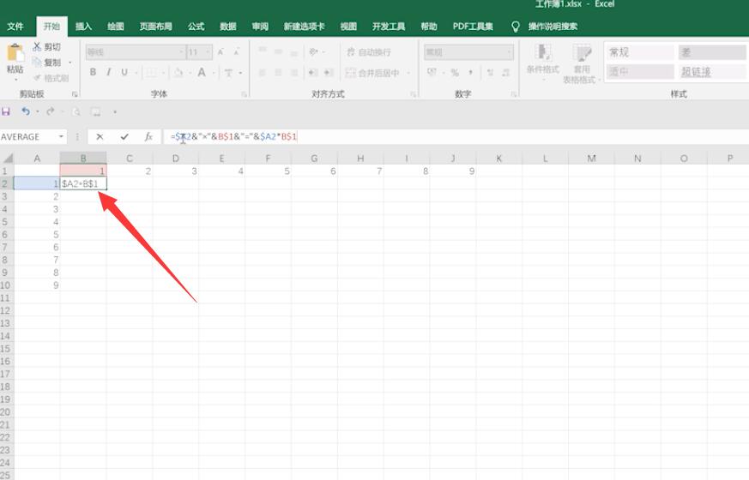Click the Print Preview quick access icon
Screen dimensions: 749x480
pyautogui.click(x=76, y=111)
